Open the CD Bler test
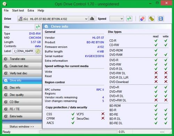174x136 pixels. 22,102
